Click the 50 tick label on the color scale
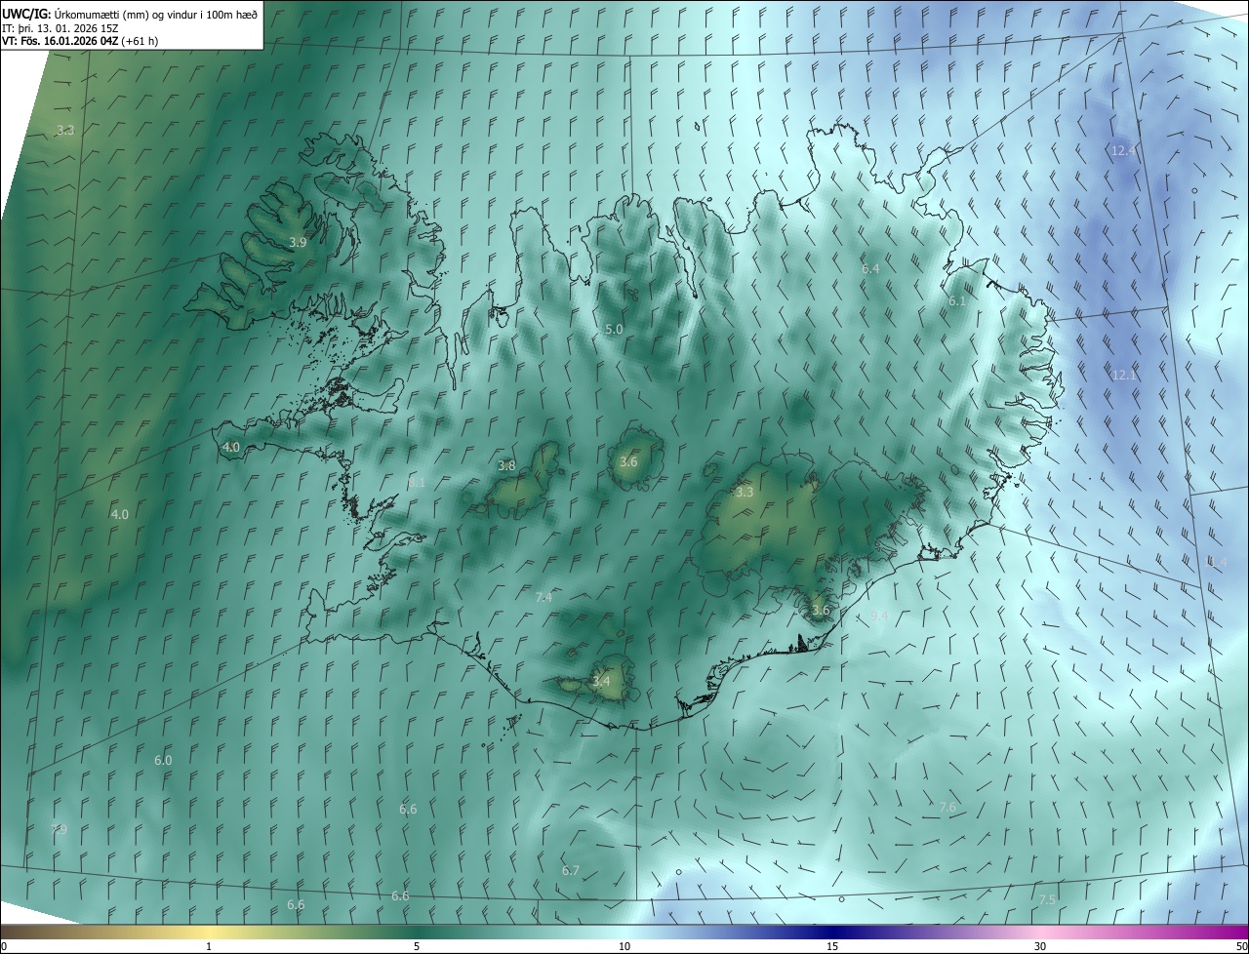The image size is (1249, 954). pyautogui.click(x=1241, y=946)
